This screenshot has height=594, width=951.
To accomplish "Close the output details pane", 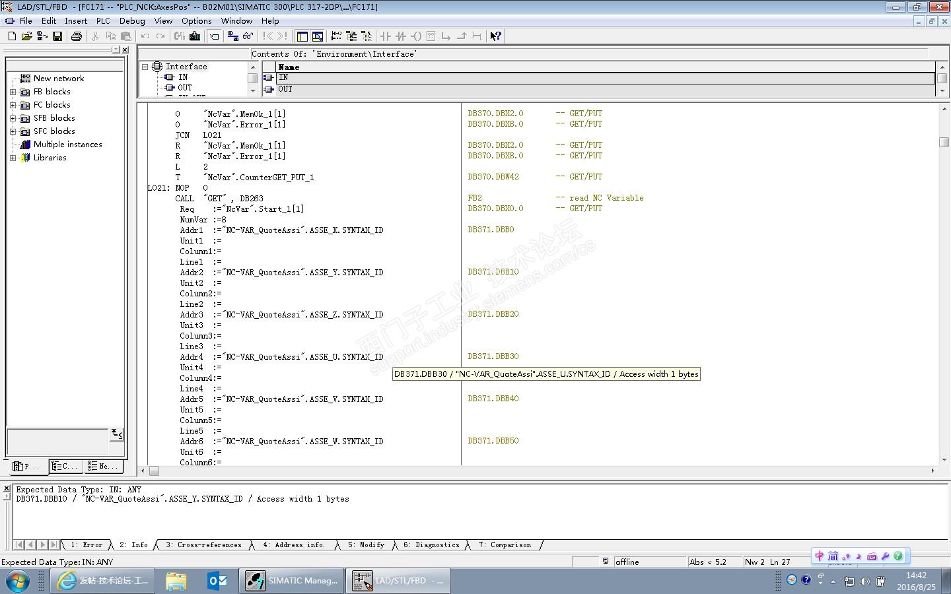I will [x=7, y=489].
